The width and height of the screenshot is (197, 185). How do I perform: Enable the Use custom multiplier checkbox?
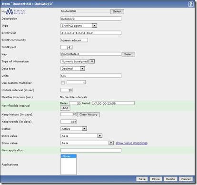(63, 82)
